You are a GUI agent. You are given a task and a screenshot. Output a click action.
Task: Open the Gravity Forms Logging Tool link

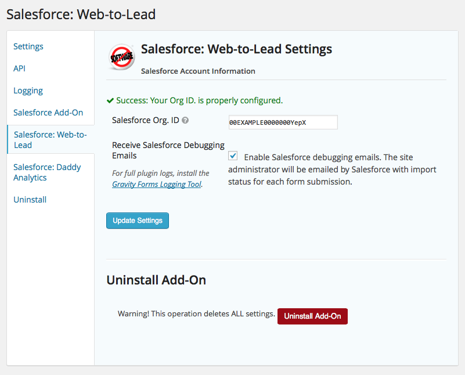156,185
